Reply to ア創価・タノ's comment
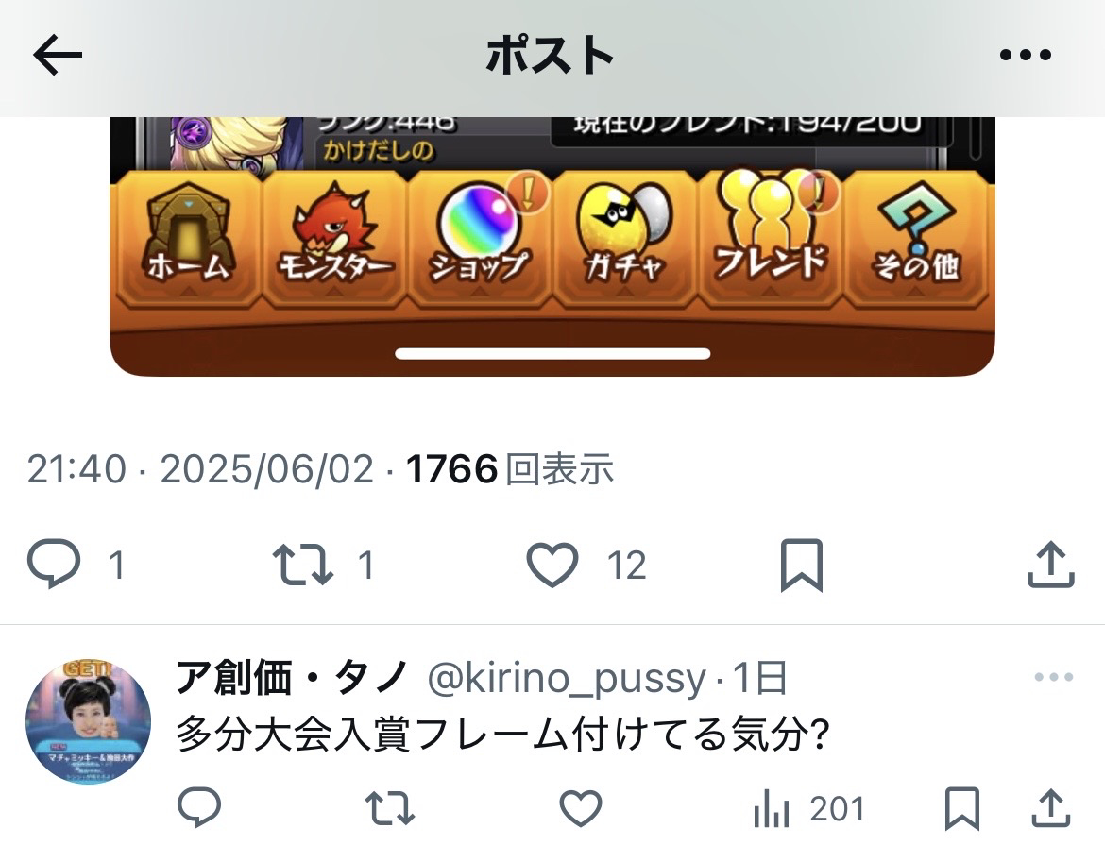The height and width of the screenshot is (862, 1105). (199, 807)
